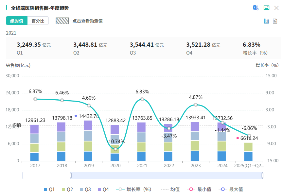
Task: Toggle Q2 series in the legend
Action: pyautogui.click(x=67, y=189)
